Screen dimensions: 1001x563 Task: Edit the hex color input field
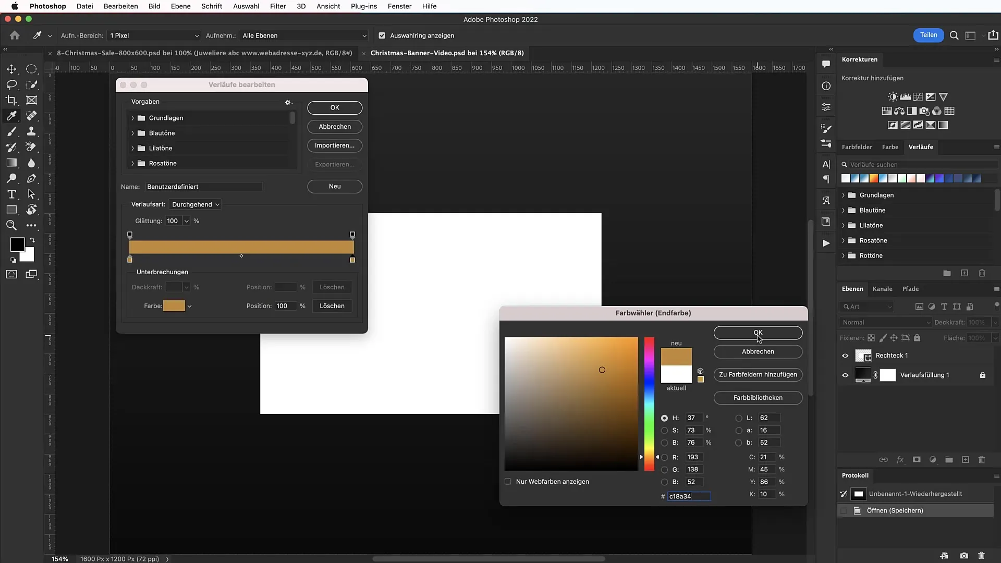(688, 496)
